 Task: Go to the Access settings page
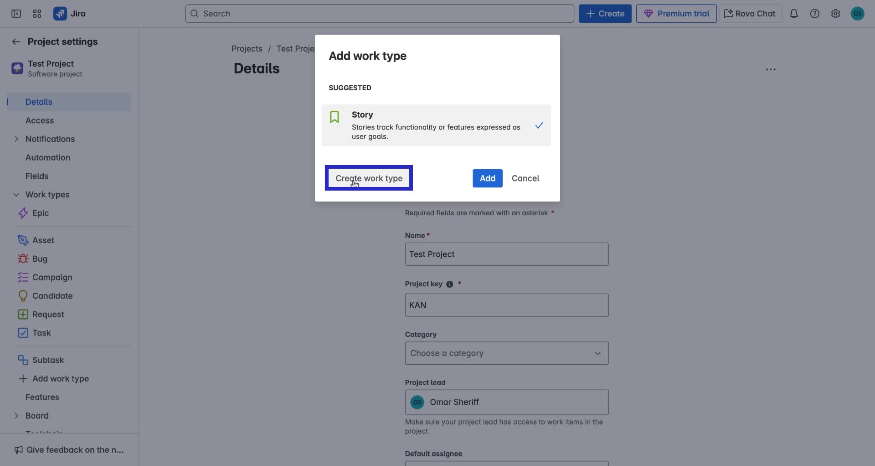(39, 120)
